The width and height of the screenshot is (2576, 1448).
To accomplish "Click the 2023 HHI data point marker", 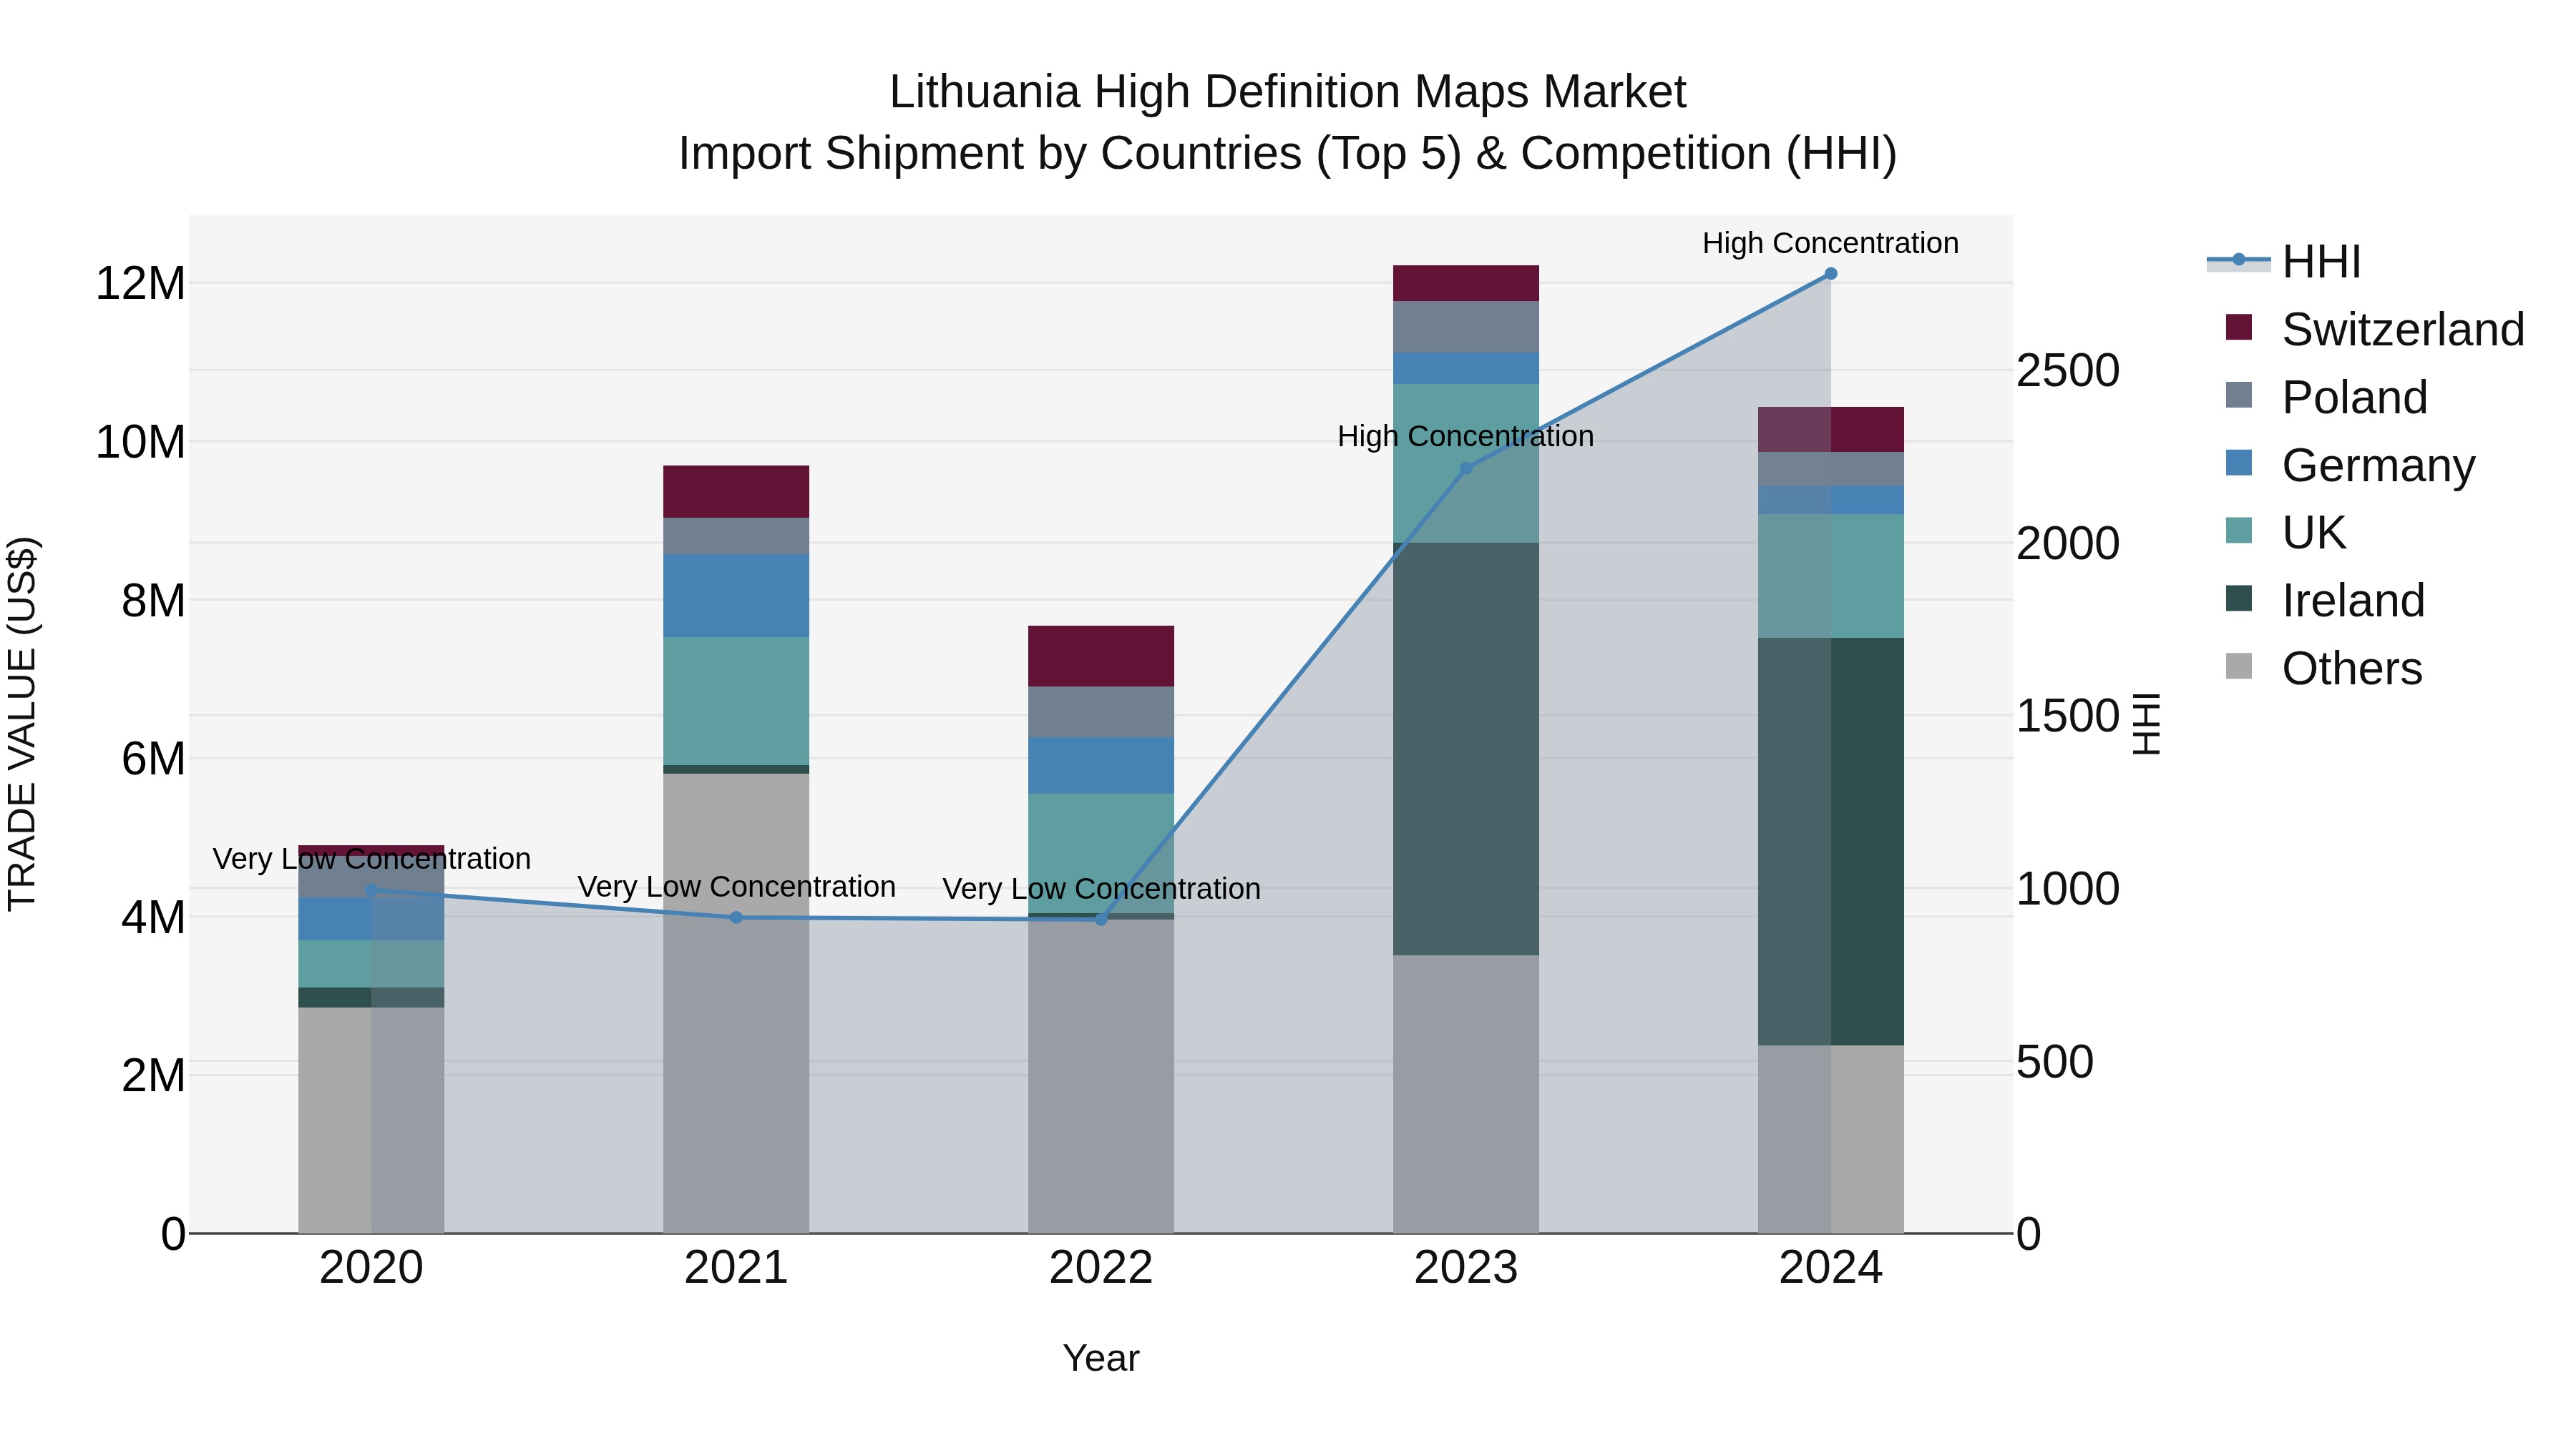I will click(x=1466, y=468).
